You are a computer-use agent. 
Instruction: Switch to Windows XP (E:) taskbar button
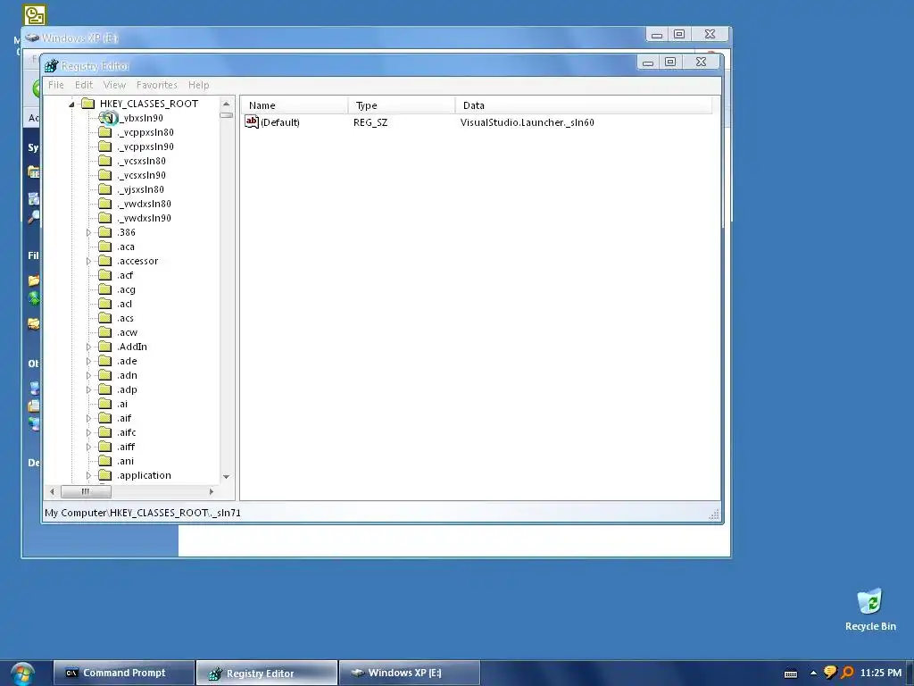pyautogui.click(x=409, y=673)
